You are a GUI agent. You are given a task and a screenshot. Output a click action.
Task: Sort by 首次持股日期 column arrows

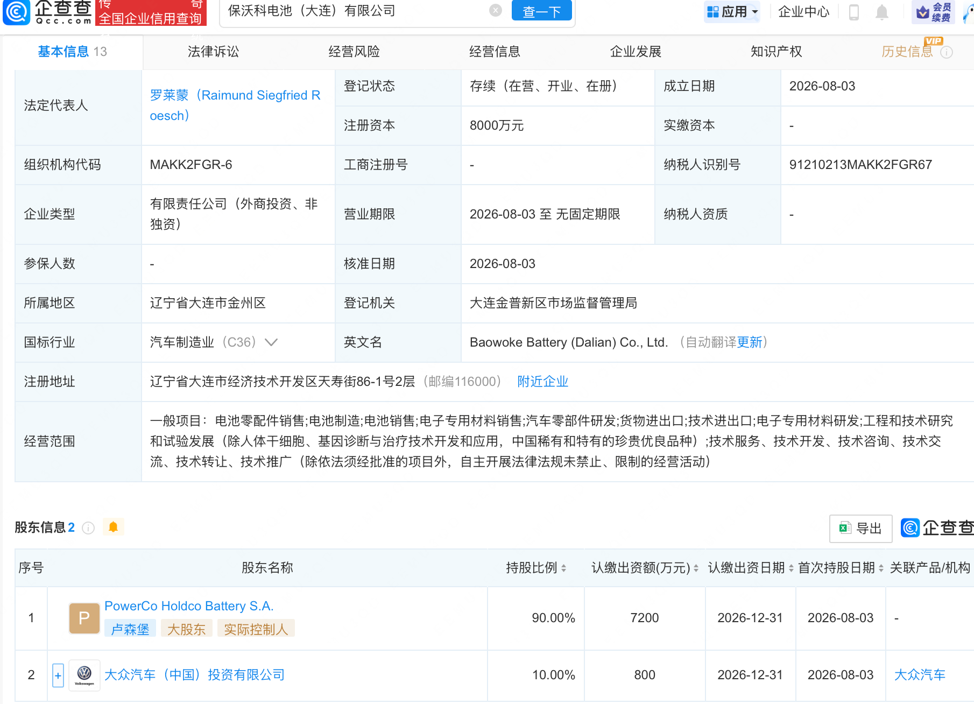pyautogui.click(x=881, y=568)
